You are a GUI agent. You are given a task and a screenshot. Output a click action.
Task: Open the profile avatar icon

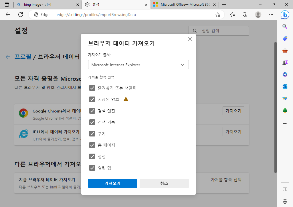click(258, 15)
